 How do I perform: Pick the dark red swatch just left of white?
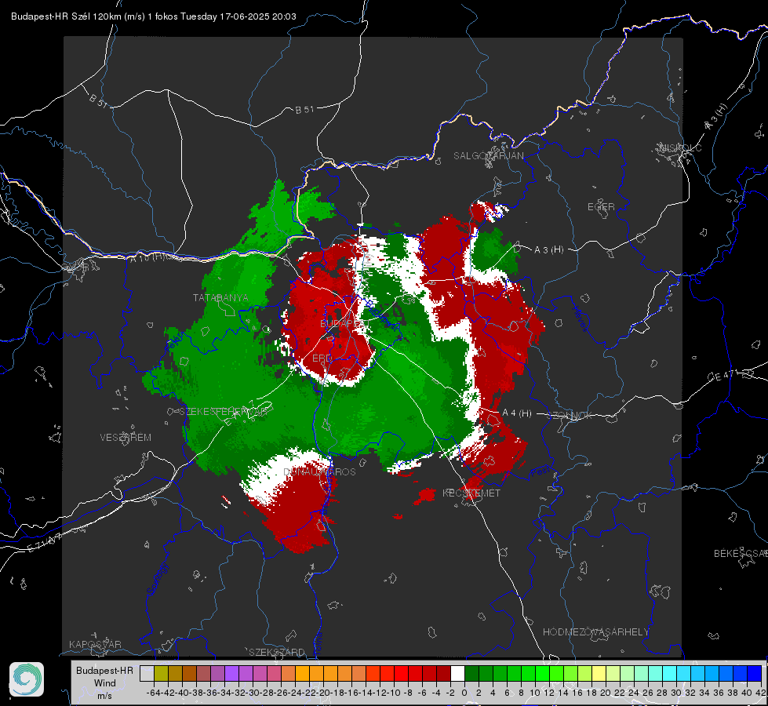pyautogui.click(x=443, y=673)
